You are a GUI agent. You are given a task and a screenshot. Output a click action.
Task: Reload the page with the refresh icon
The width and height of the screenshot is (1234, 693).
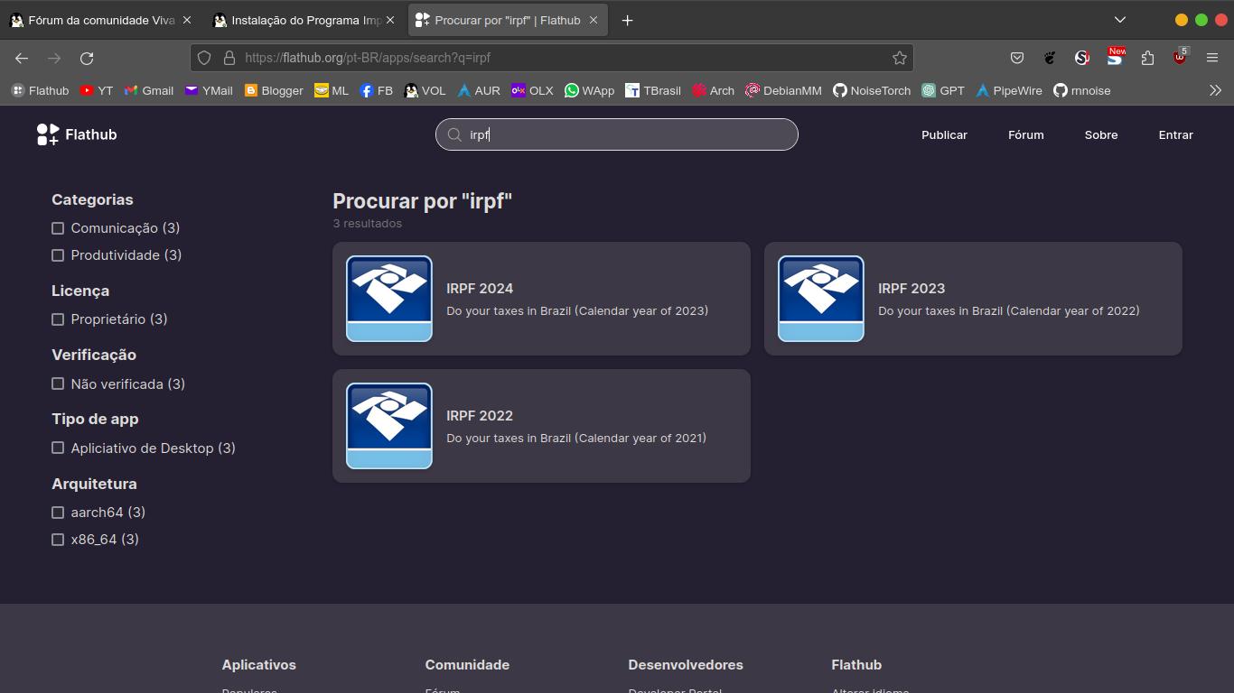87,58
